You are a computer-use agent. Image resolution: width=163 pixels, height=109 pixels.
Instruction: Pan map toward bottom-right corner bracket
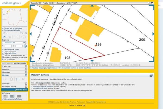(152, 59)
